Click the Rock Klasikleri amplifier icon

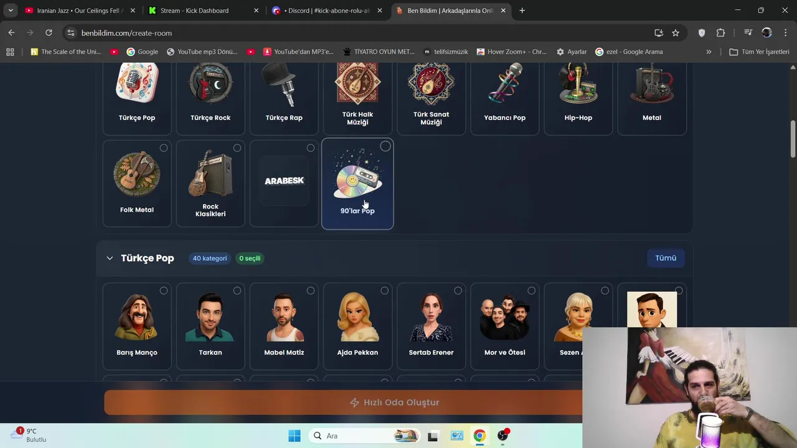210,174
